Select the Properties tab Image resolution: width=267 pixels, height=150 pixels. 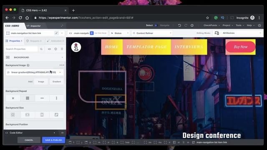click(x=14, y=41)
